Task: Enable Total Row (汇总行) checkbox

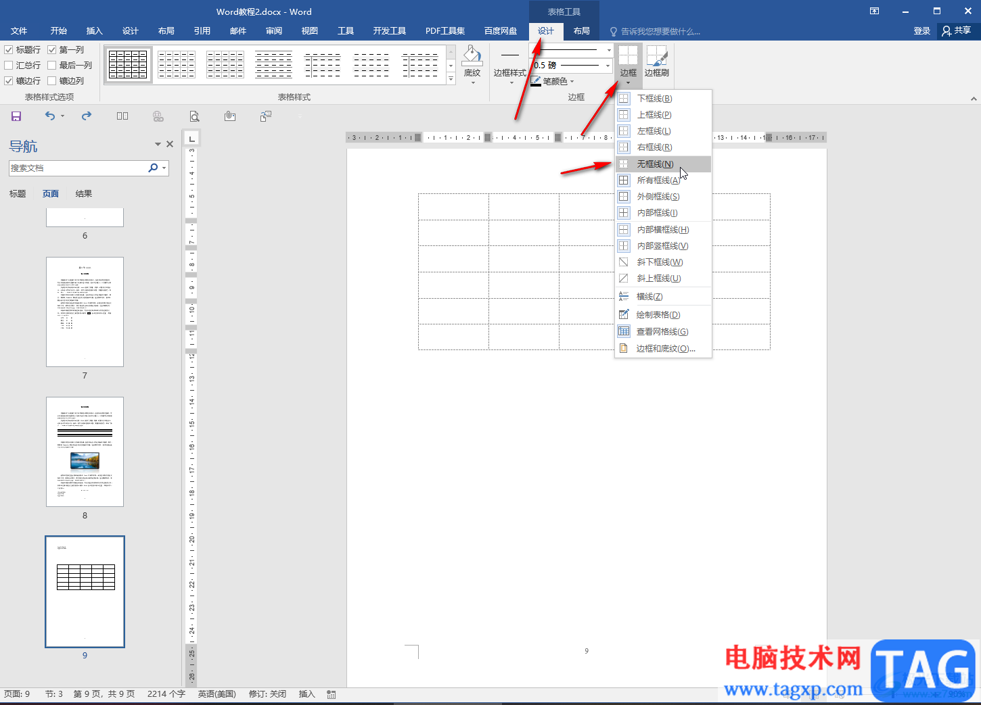Action: tap(9, 66)
